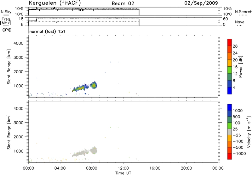Click the 'Power [dB]' color bar label
Image resolution: width=252 pixels, height=175 pixels.
(x=240, y=67)
